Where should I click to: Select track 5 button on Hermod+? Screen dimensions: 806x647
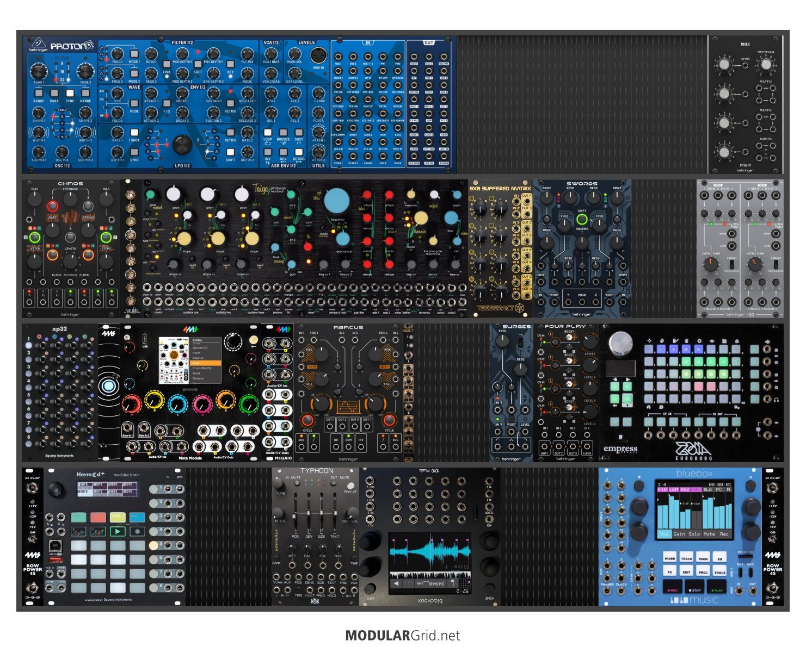coord(153,545)
